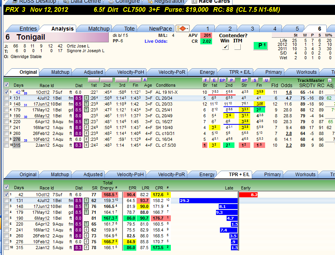335x255 pixels.
Task: Click the d marker in 2Jan12 TPR row
Action: pos(86,248)
